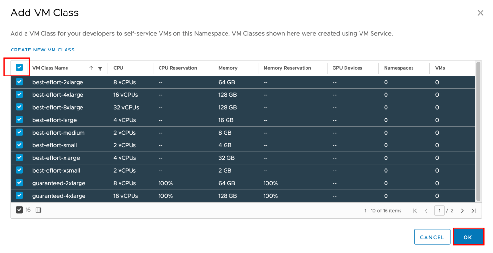Sort by VM Class Name arrow
The image size is (493, 253).
coord(91,68)
